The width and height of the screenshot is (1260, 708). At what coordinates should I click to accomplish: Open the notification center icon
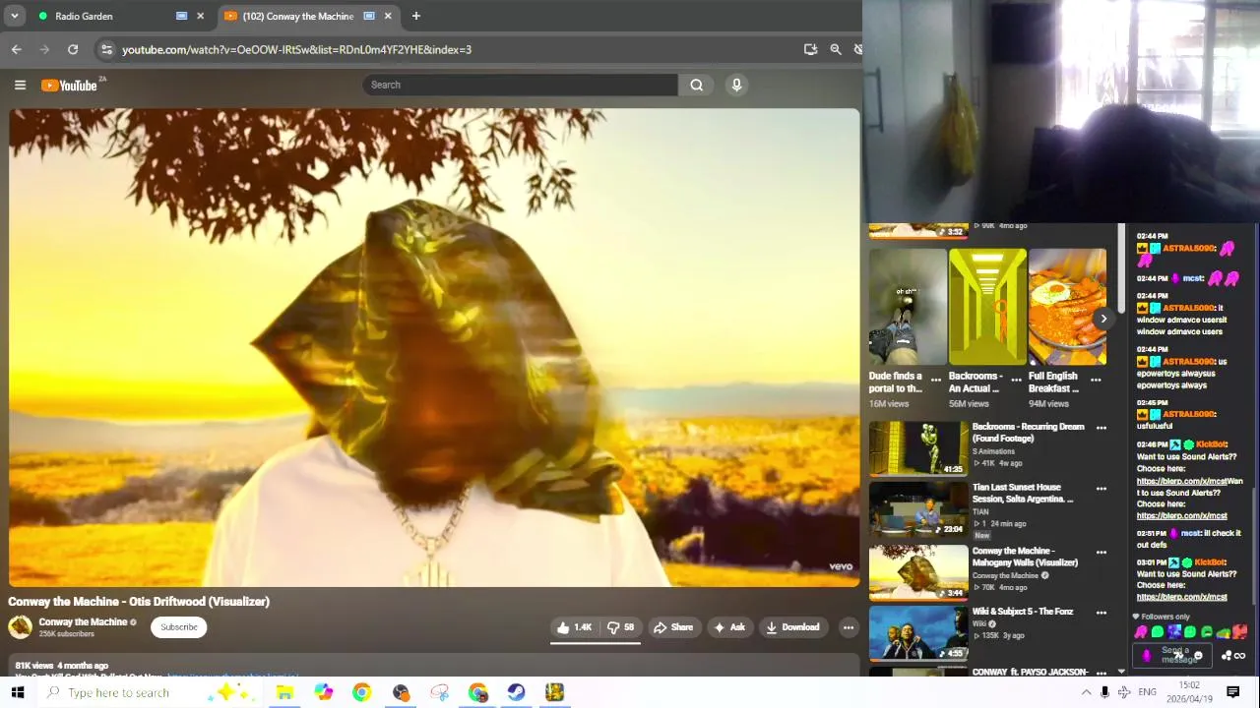[x=1232, y=692]
